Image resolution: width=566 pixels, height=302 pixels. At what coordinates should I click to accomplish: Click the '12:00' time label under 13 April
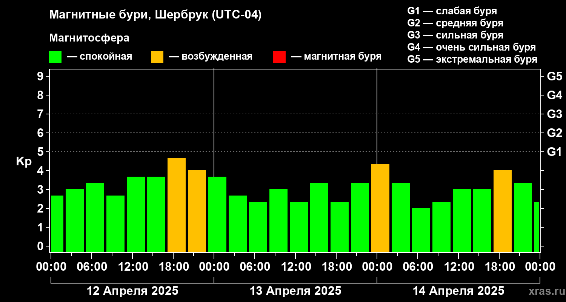(295, 267)
